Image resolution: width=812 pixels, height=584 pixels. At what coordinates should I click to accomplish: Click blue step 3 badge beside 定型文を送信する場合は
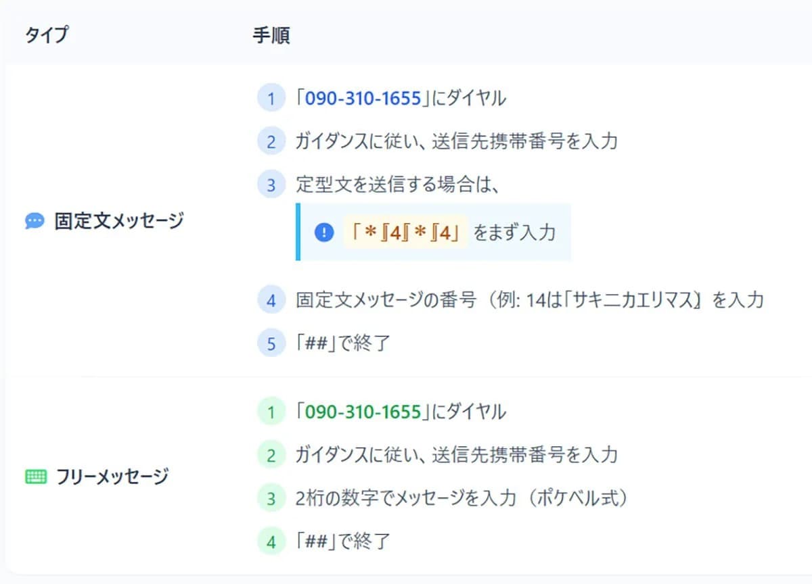click(271, 185)
